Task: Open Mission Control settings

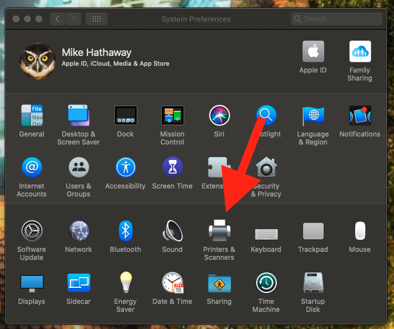Action: click(x=172, y=116)
